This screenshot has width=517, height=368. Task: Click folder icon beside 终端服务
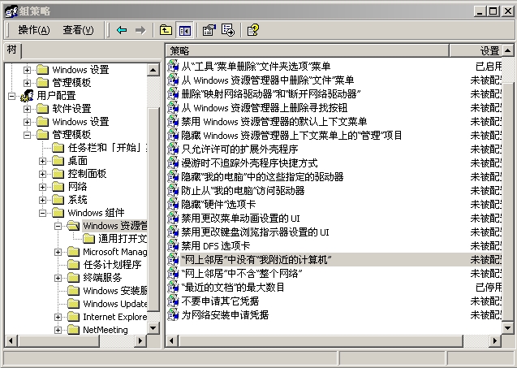[74, 278]
